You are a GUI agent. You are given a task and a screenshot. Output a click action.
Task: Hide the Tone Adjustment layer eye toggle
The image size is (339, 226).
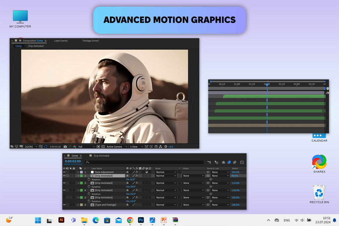pyautogui.click(x=64, y=172)
